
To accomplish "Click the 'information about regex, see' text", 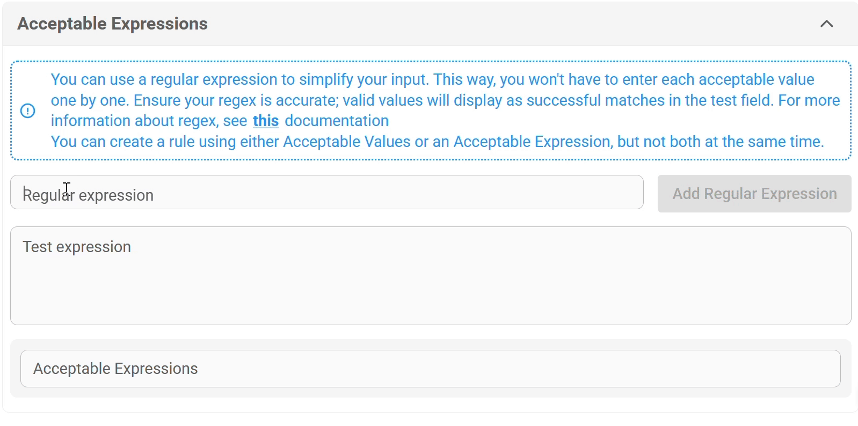I will tap(149, 121).
